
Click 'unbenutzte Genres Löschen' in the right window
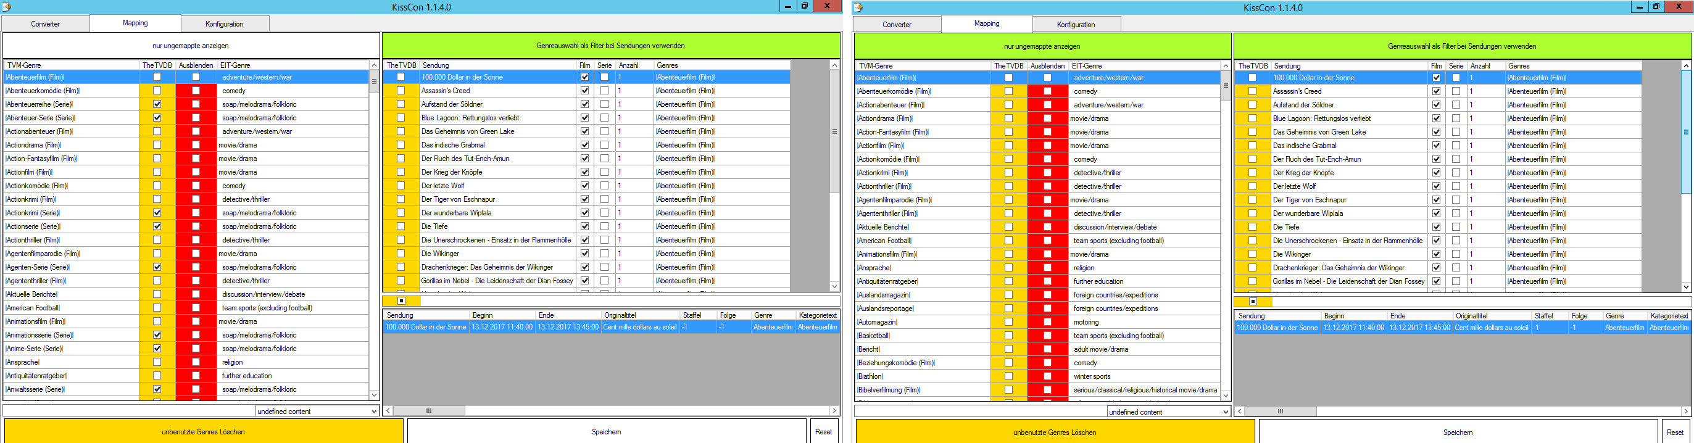[x=1055, y=433]
